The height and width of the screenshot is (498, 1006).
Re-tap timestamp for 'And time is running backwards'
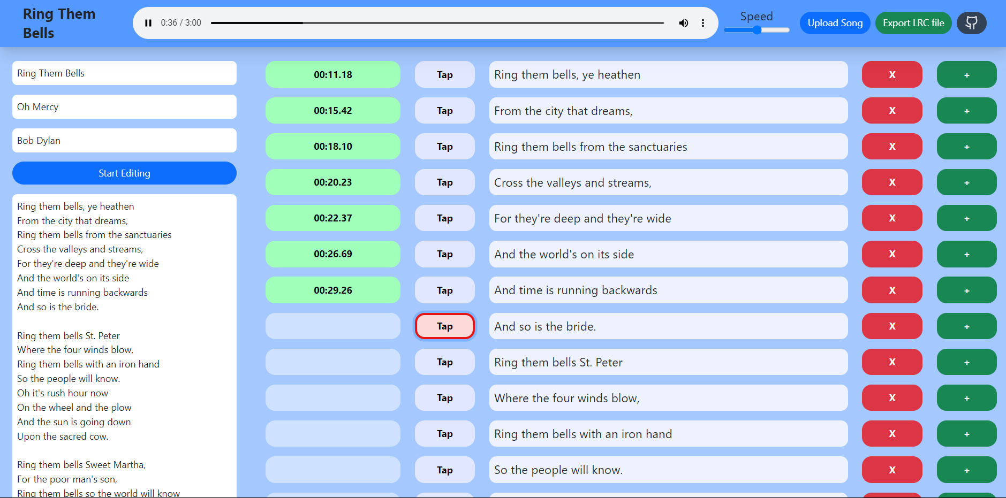click(445, 290)
